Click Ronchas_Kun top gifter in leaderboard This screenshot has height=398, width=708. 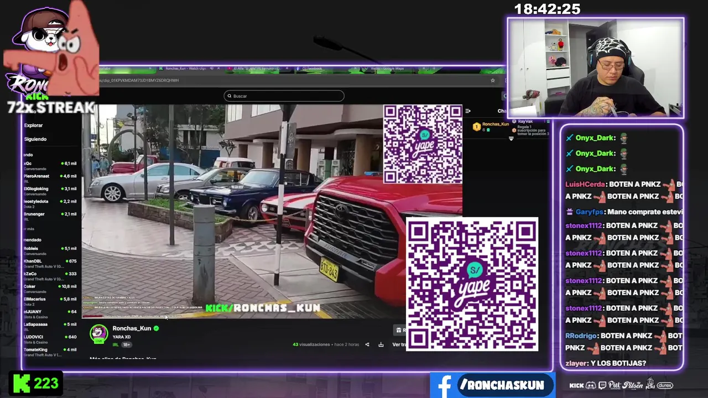(x=491, y=127)
